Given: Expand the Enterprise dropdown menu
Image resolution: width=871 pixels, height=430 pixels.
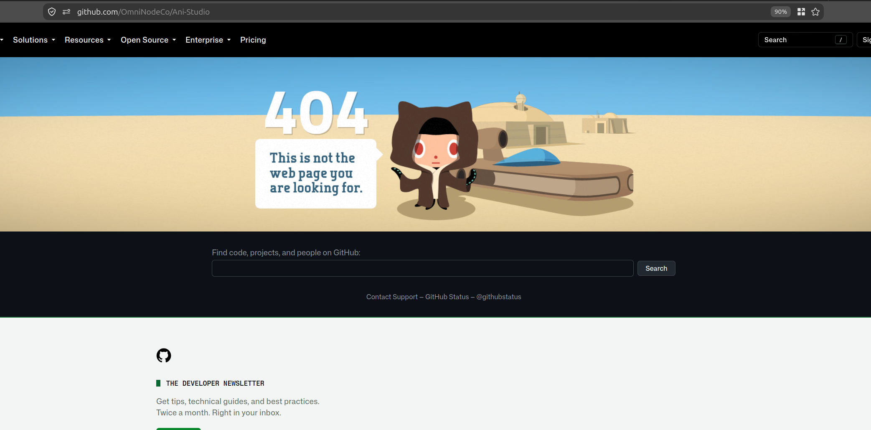Looking at the screenshot, I should coord(208,40).
